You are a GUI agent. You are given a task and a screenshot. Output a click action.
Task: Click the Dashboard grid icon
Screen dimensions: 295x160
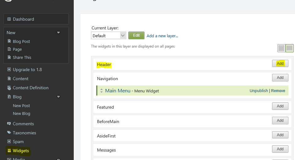point(9,19)
